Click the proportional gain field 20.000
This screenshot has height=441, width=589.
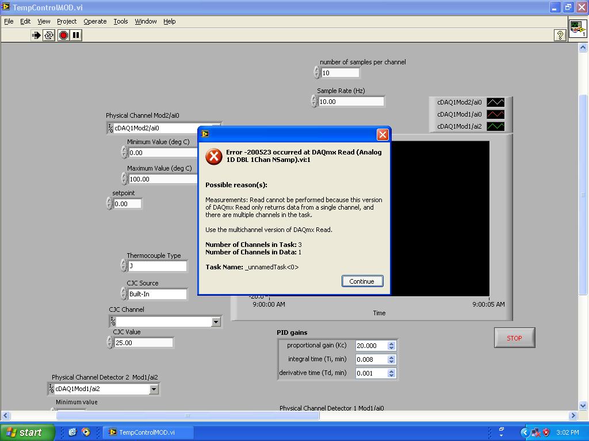tap(371, 346)
